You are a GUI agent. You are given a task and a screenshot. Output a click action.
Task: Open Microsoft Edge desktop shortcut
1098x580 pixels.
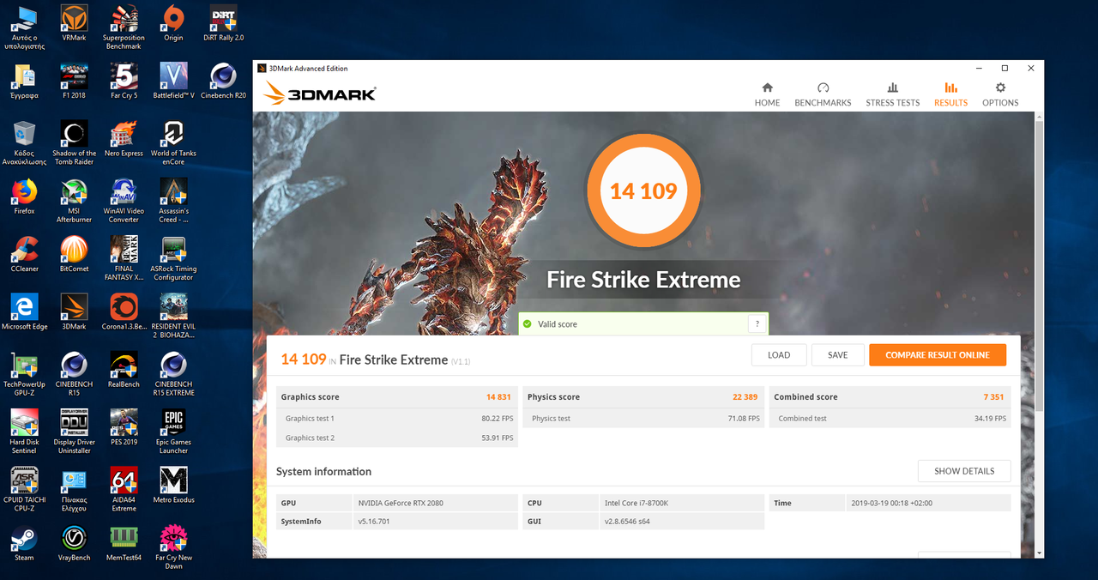pos(24,311)
